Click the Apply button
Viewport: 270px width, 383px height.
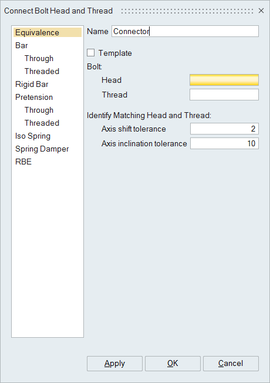(x=114, y=364)
